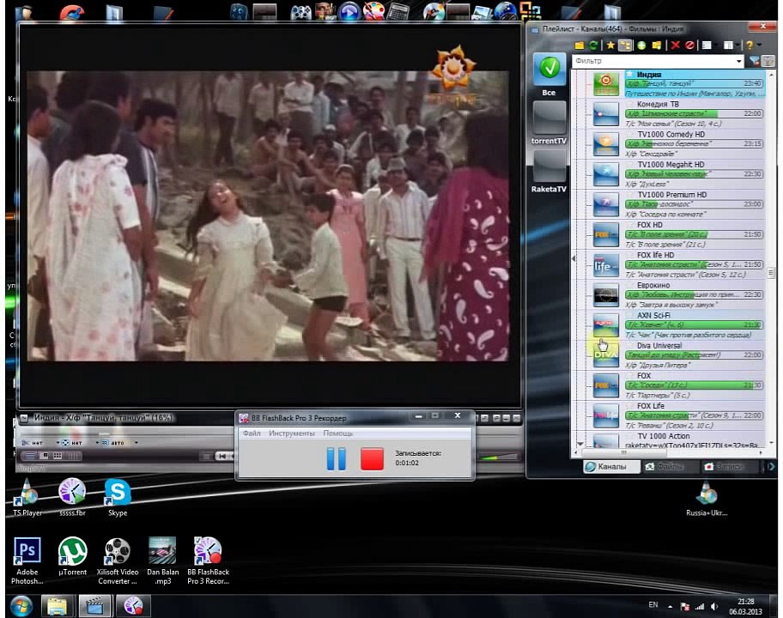Adjust the player volume slider
The width and height of the screenshot is (783, 618).
coord(498,457)
